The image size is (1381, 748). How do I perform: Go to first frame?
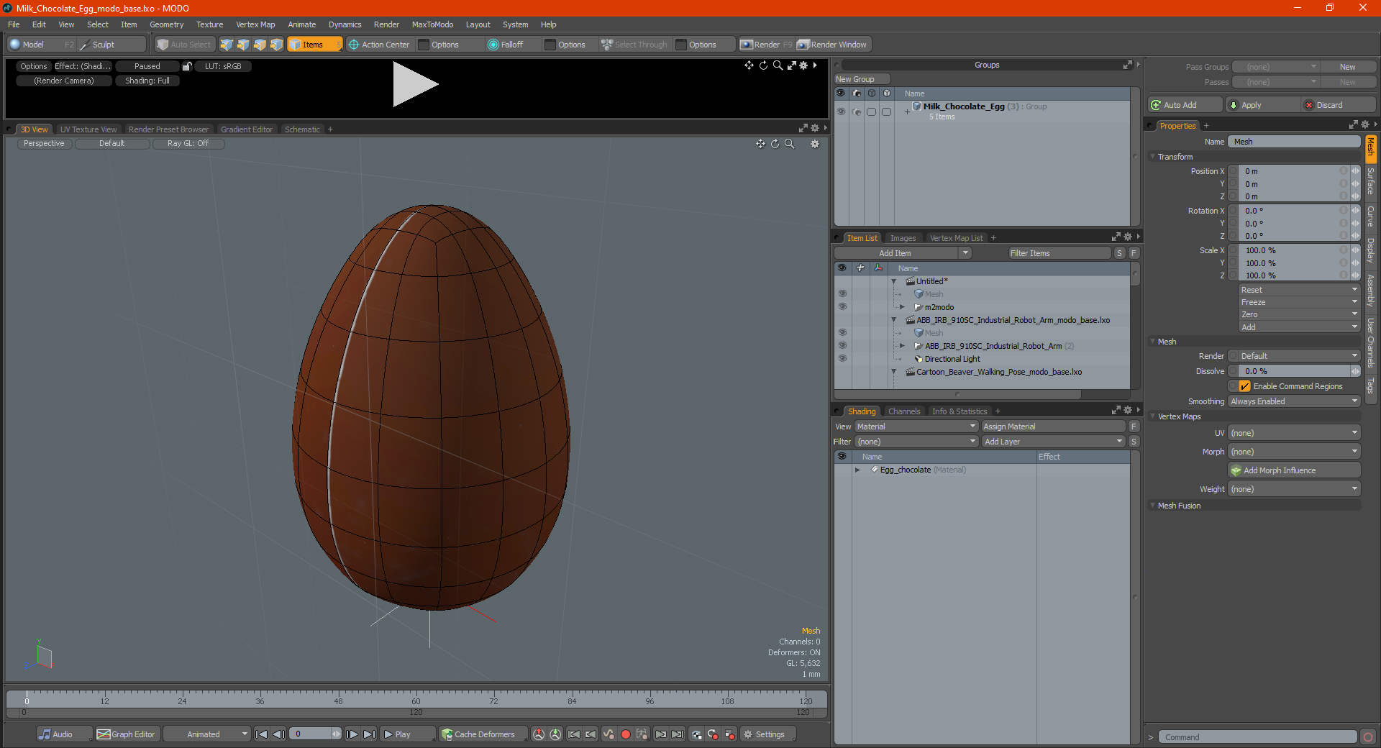tap(261, 734)
